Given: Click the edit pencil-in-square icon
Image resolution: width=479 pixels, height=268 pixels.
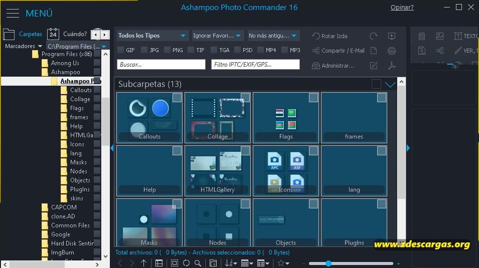Looking at the screenshot, I should (374, 65).
